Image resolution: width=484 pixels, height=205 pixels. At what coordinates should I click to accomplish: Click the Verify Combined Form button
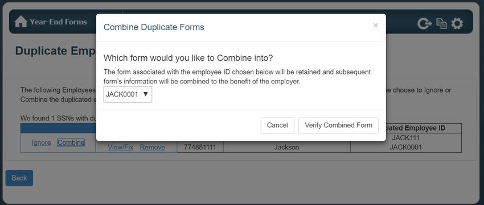(338, 125)
